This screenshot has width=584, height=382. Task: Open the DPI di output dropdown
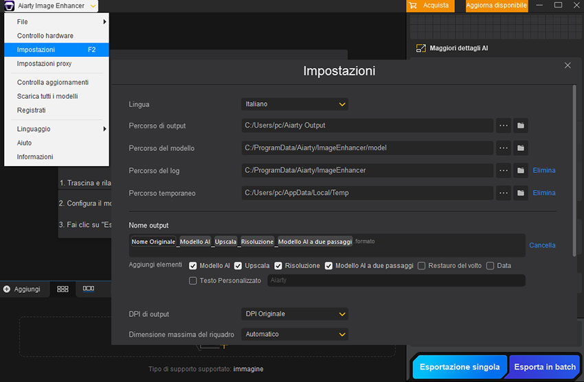[295, 314]
